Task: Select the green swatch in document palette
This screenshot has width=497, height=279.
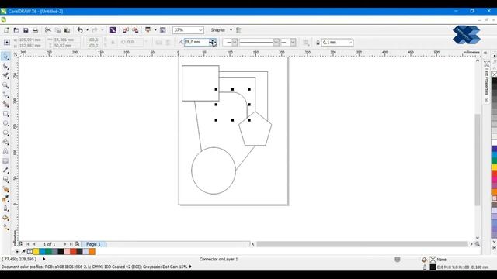Action: tap(48, 251)
